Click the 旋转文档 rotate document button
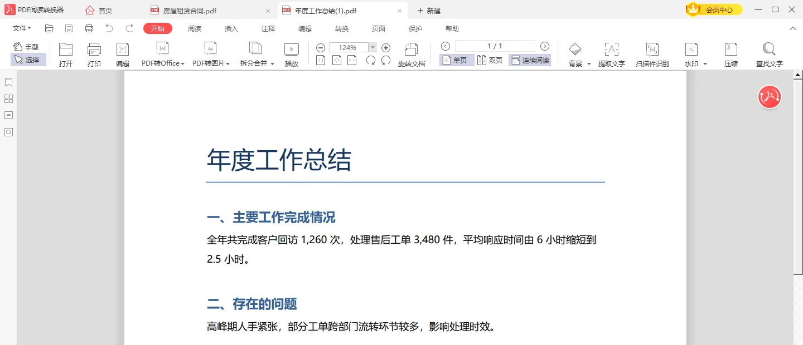Image resolution: width=803 pixels, height=345 pixels. [412, 55]
